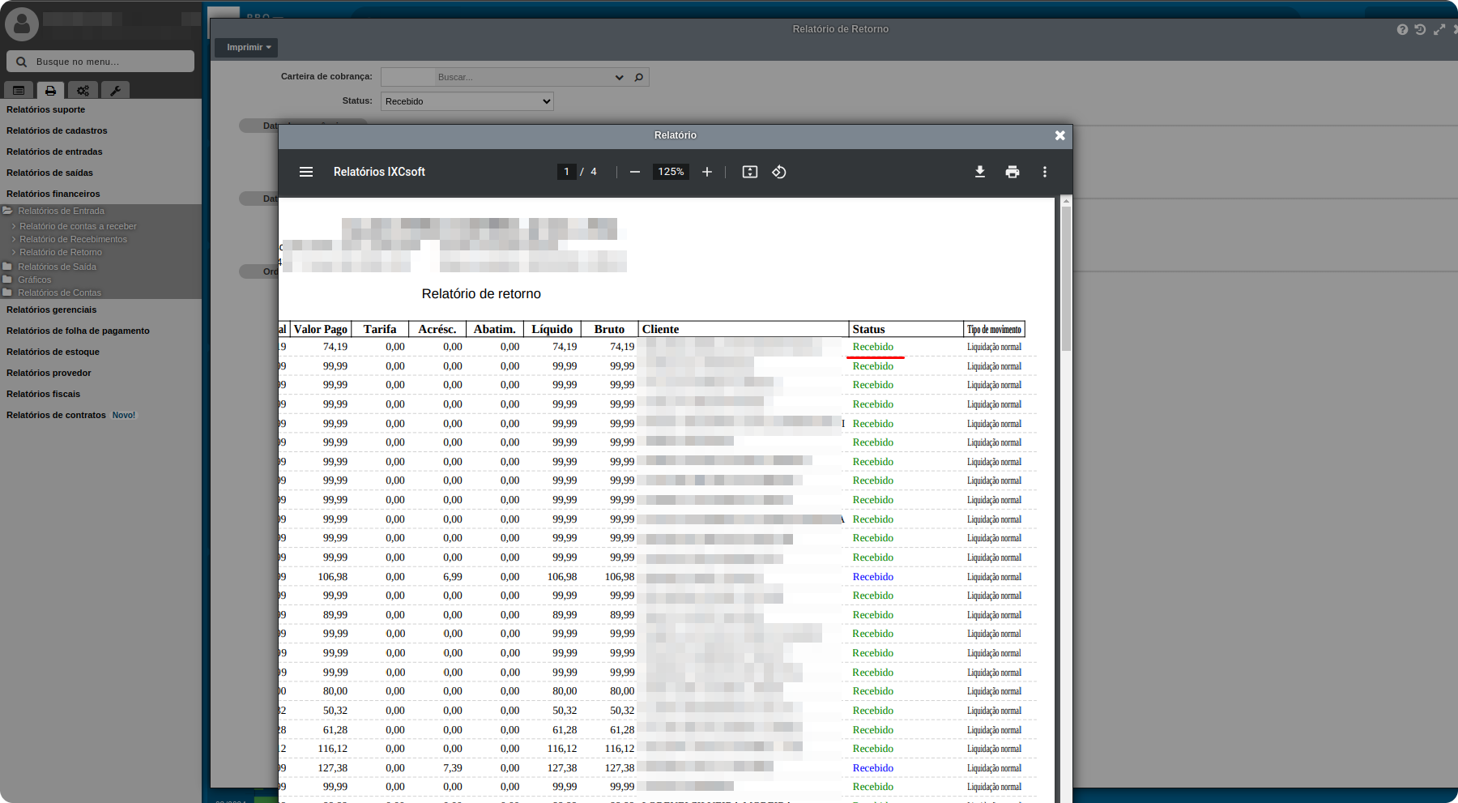Click the Carteira de cobrança search magnifier

pos(639,78)
